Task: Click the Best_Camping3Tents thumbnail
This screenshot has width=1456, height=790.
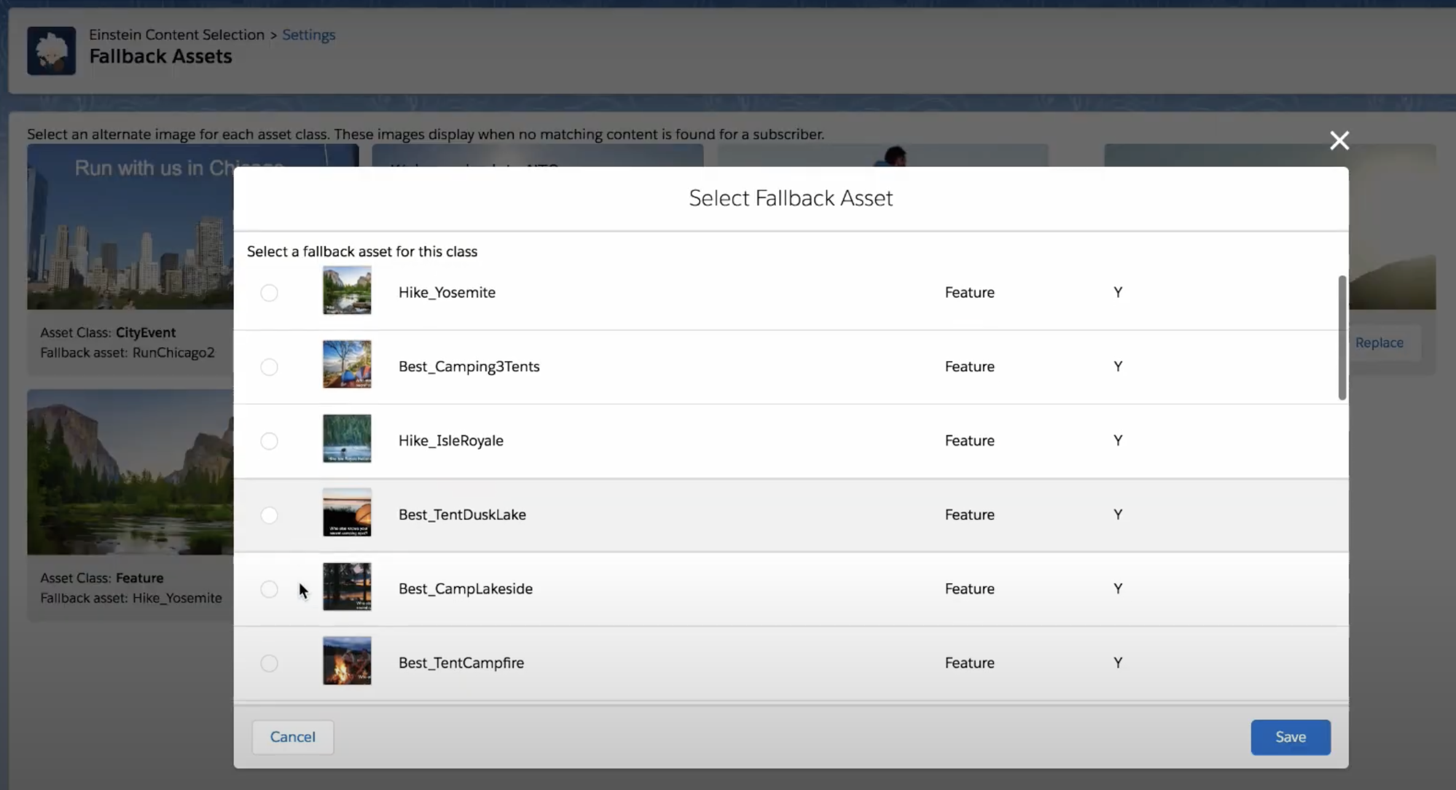Action: [347, 364]
